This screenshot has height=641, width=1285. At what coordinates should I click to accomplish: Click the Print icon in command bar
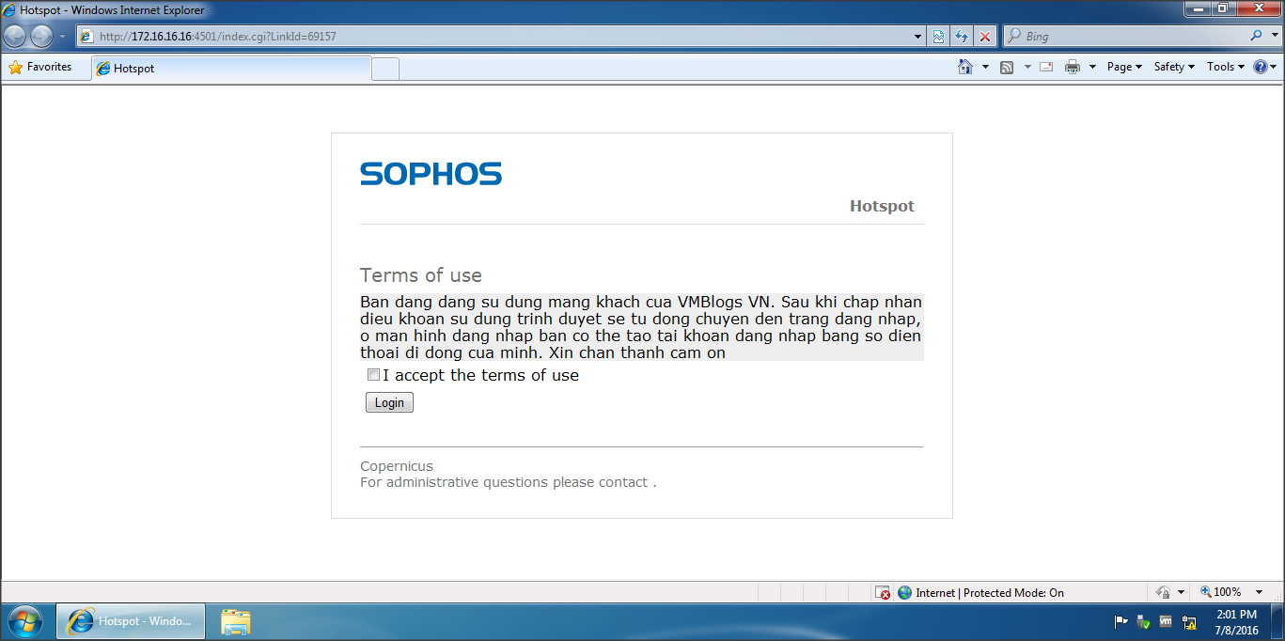pyautogui.click(x=1072, y=67)
